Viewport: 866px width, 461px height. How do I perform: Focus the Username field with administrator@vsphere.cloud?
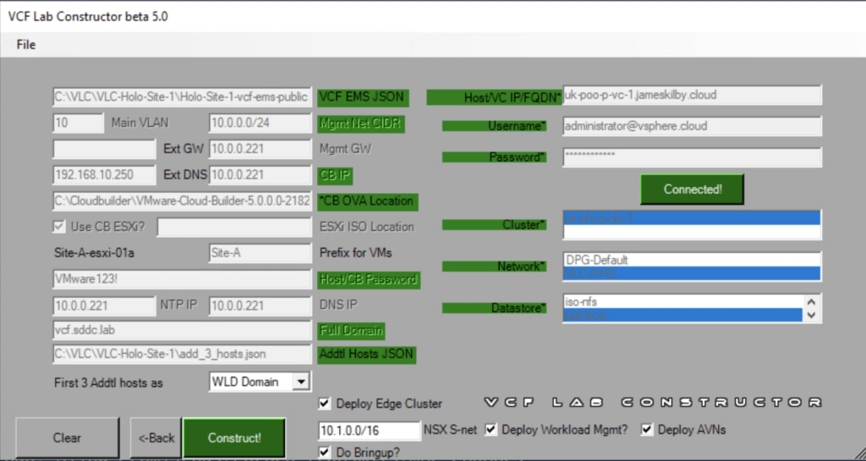pyautogui.click(x=692, y=126)
